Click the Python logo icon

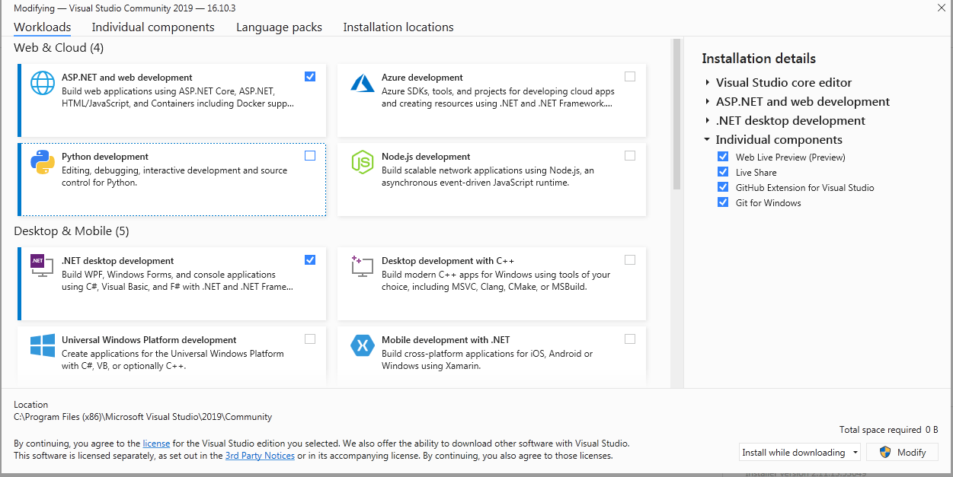43,162
